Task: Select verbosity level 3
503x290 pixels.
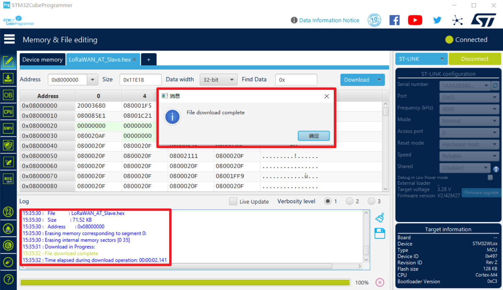Action: pyautogui.click(x=371, y=201)
